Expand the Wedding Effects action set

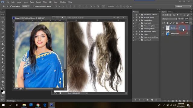[x=139, y=29]
